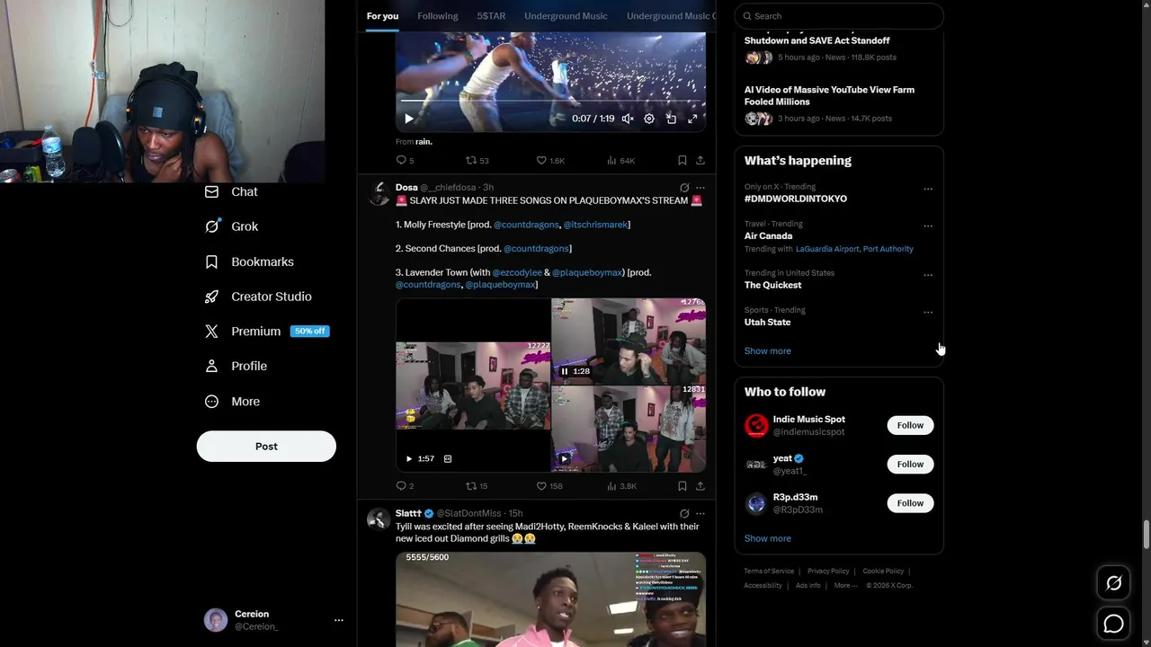Open Creator Studio rocket icon
The width and height of the screenshot is (1151, 647).
pyautogui.click(x=211, y=297)
